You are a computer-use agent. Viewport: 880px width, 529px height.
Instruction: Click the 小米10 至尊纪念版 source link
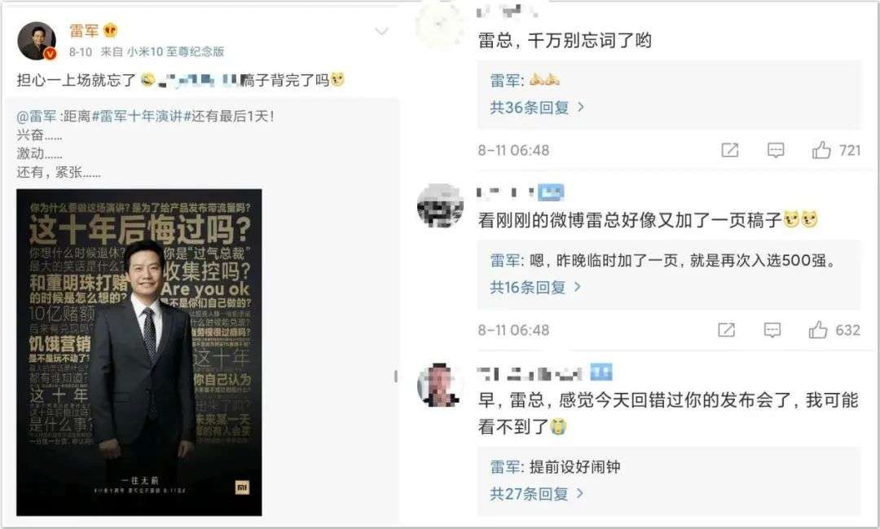[175, 51]
